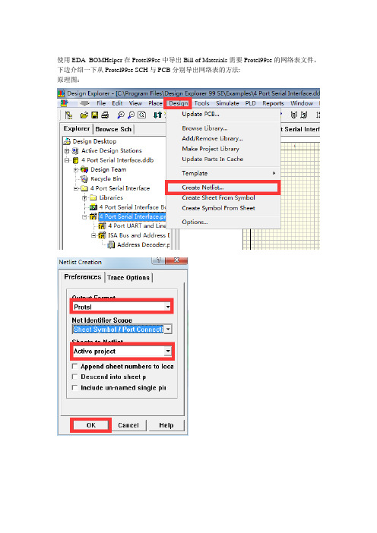Expand the Design Team tree node
Viewport: 377px width, 533px height.
75,169
